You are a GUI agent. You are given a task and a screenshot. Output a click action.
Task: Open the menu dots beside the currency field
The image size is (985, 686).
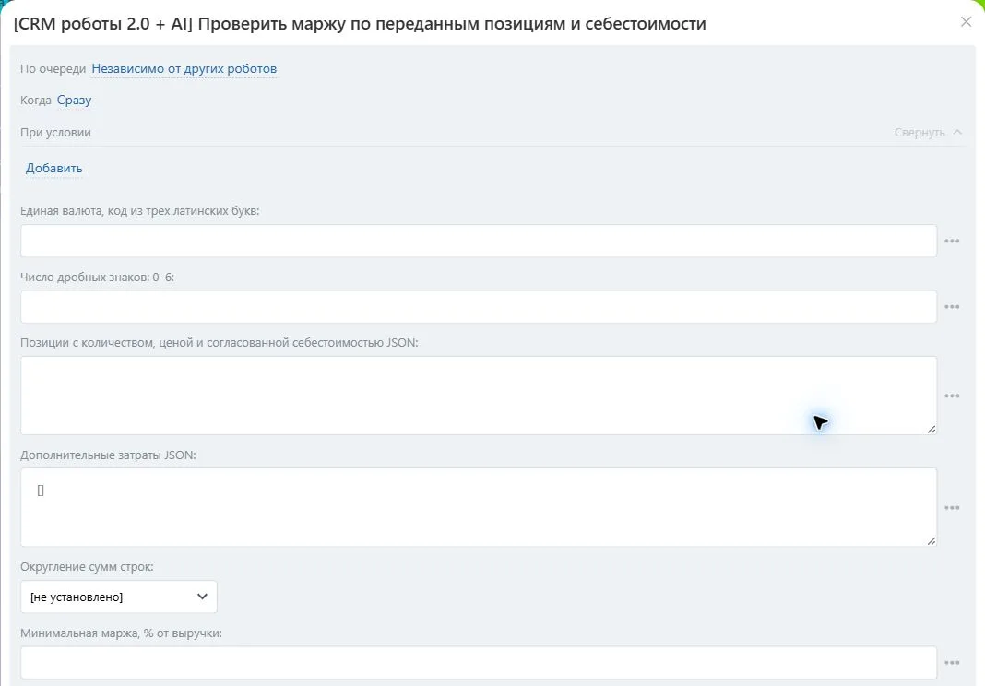tap(952, 241)
